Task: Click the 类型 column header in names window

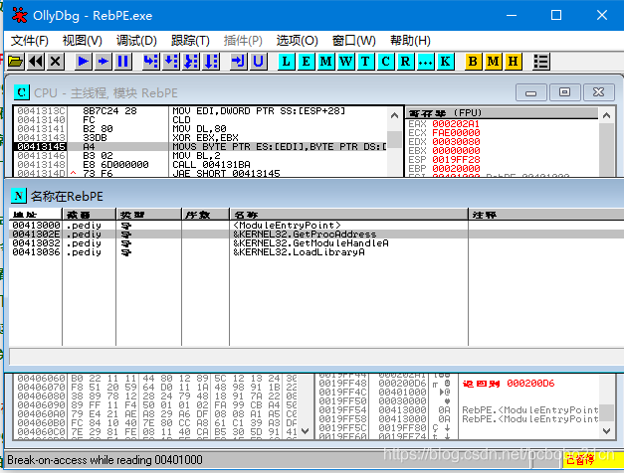Action: pos(148,215)
